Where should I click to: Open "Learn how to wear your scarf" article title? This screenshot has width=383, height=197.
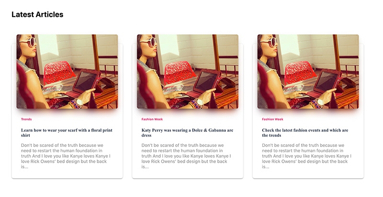coord(67,133)
